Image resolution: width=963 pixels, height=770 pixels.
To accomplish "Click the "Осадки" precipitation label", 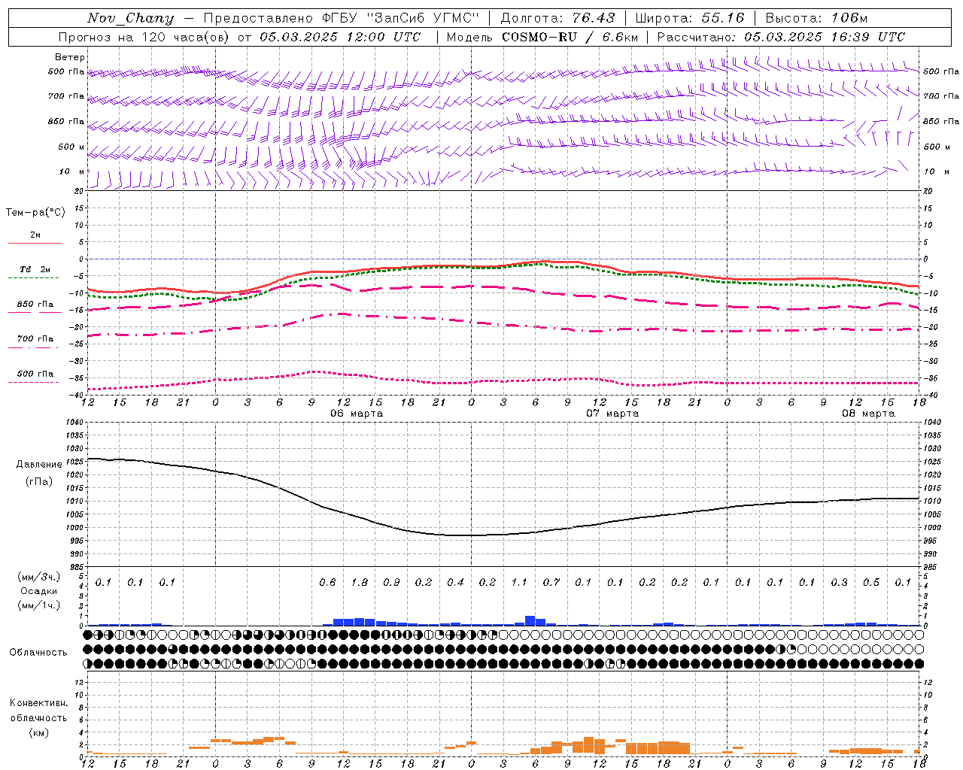I will click(x=39, y=591).
